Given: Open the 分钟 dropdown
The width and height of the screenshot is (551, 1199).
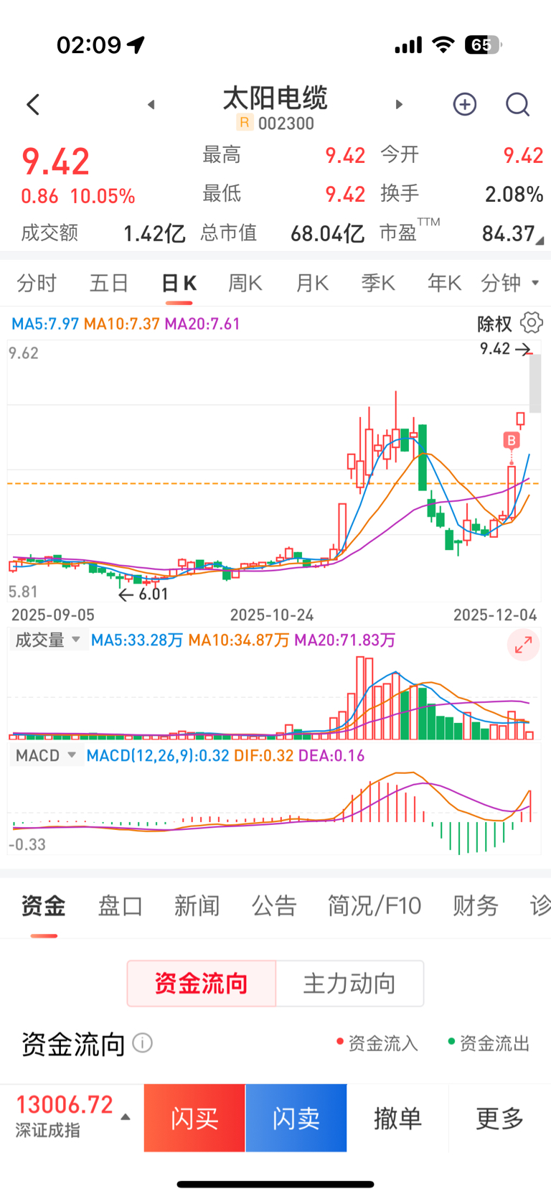Looking at the screenshot, I should pyautogui.click(x=510, y=283).
